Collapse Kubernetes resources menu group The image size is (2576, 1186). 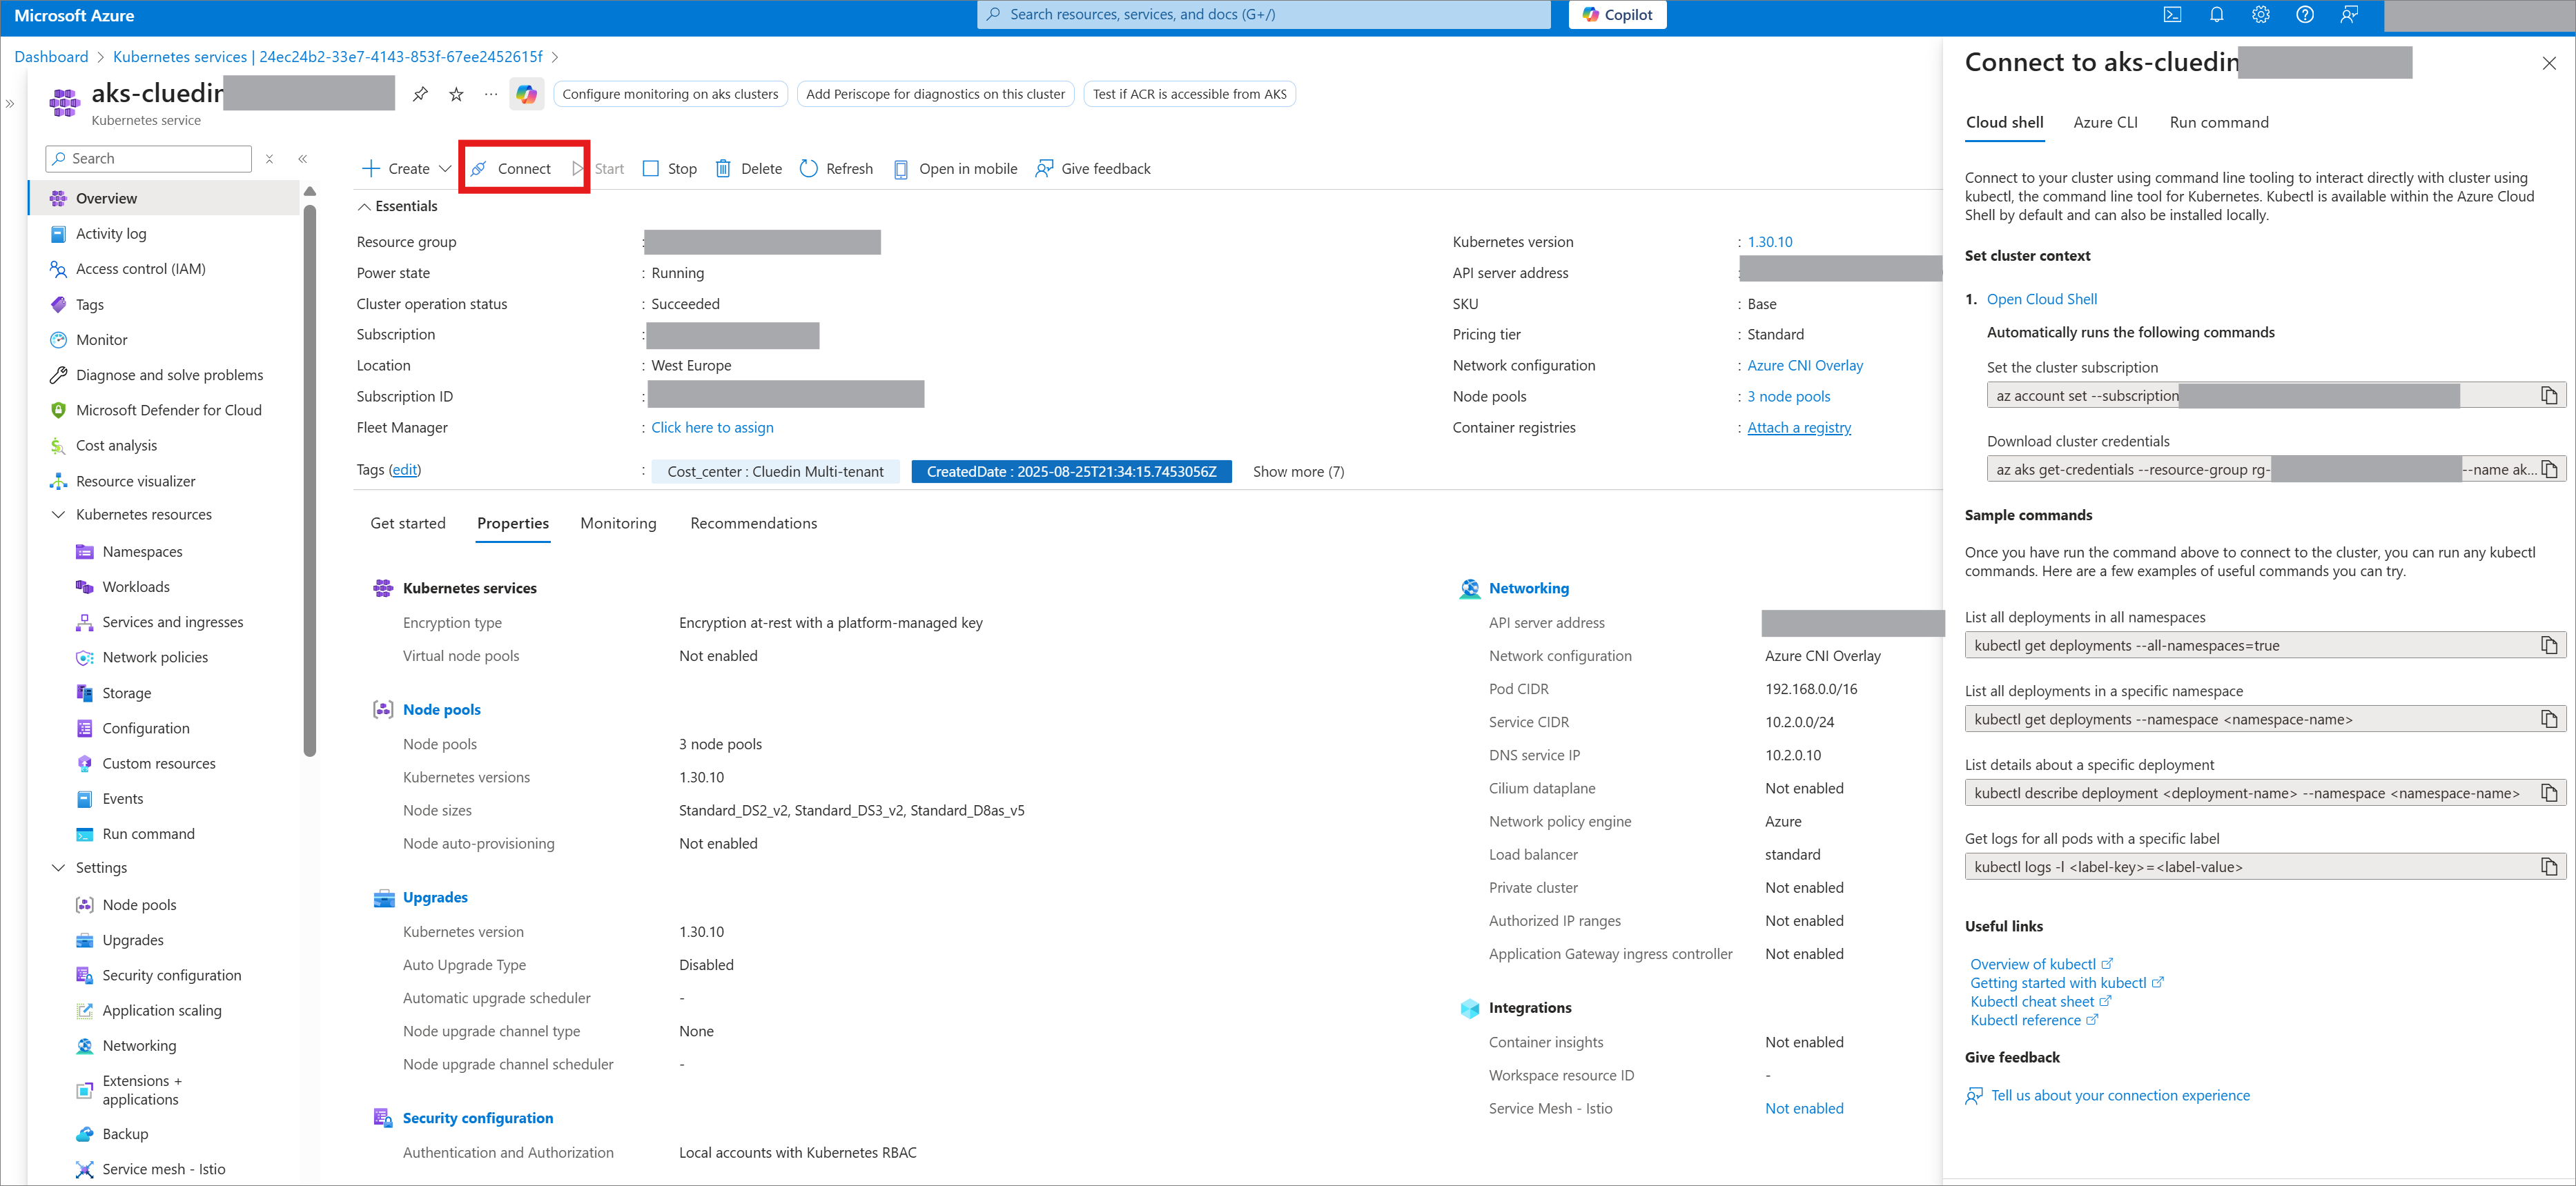point(58,515)
